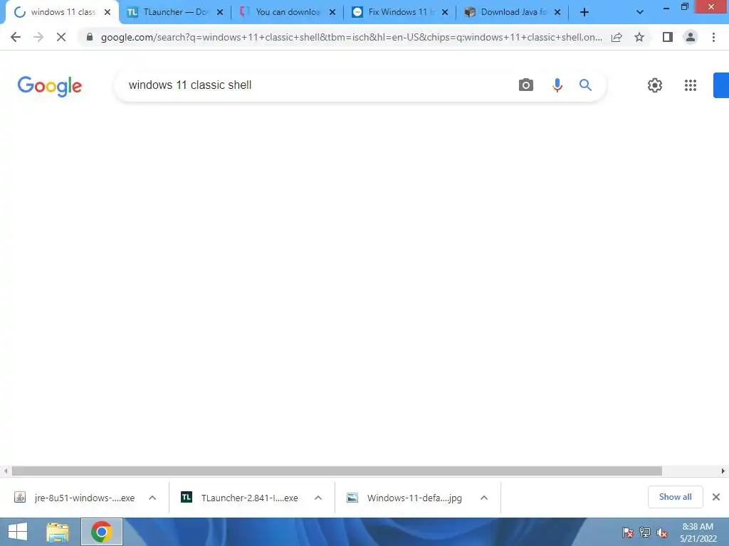729x546 pixels.
Task: Submit search with the magnifier icon
Action: point(585,85)
